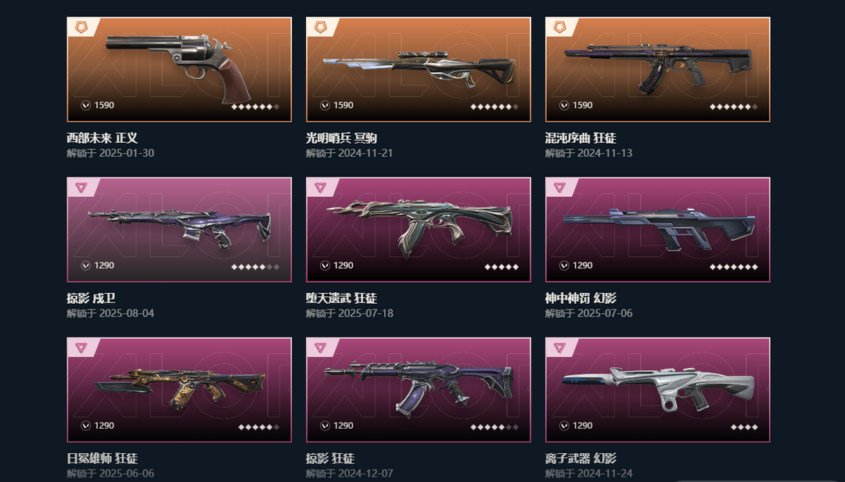Click the orange tier badge on 光明哨兵 冥驹
This screenshot has width=845, height=482.
[321, 27]
